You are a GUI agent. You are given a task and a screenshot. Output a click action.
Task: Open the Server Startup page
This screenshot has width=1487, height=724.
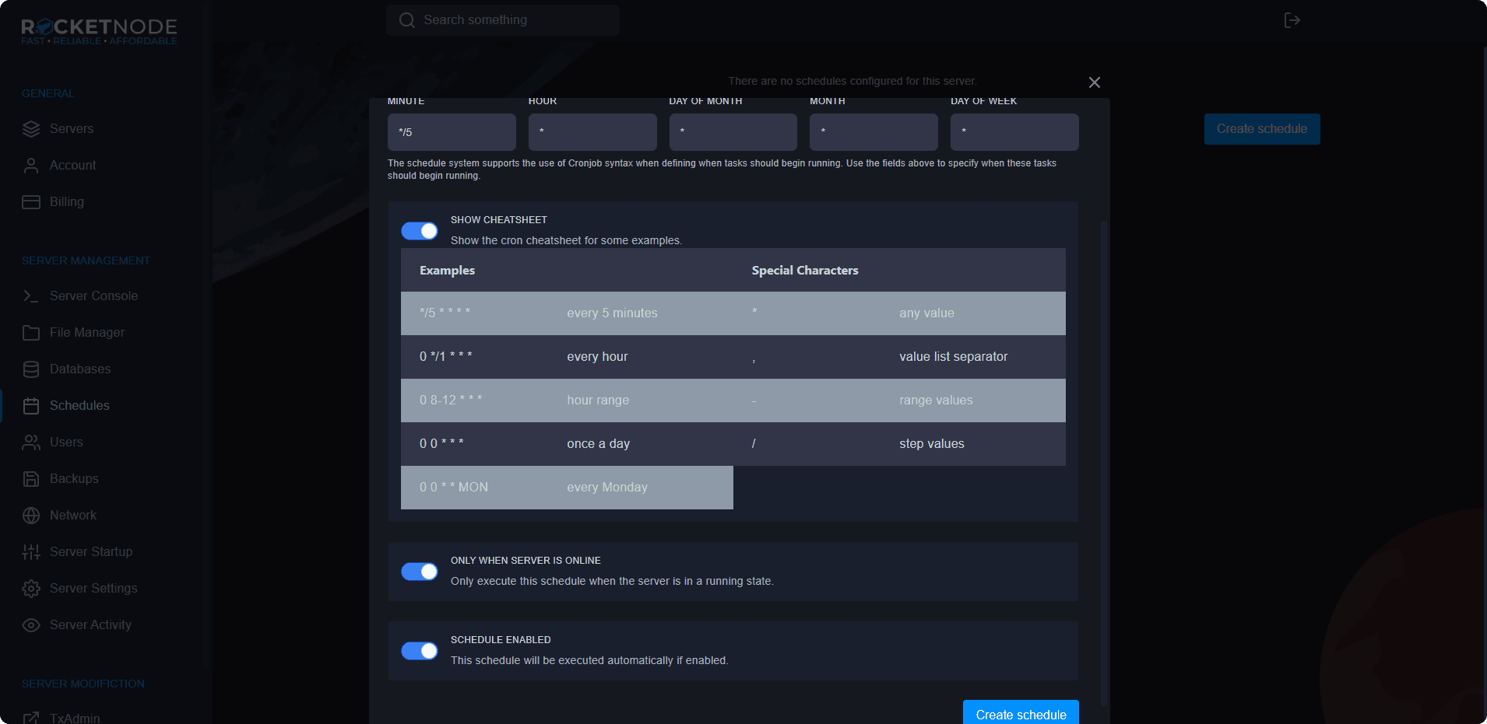click(90, 552)
